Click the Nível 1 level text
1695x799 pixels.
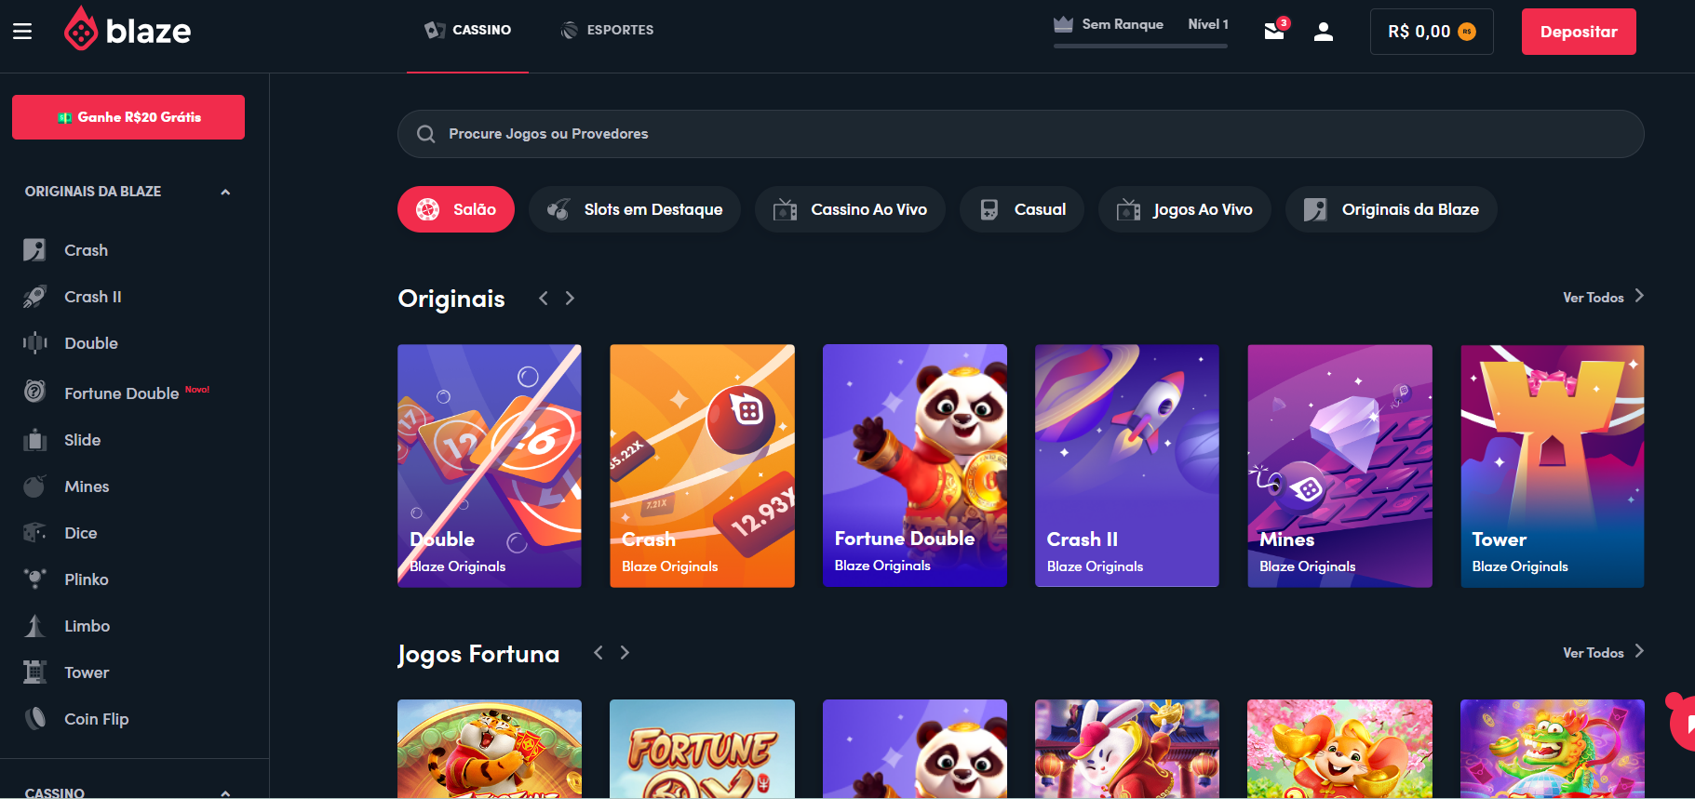[x=1208, y=24]
